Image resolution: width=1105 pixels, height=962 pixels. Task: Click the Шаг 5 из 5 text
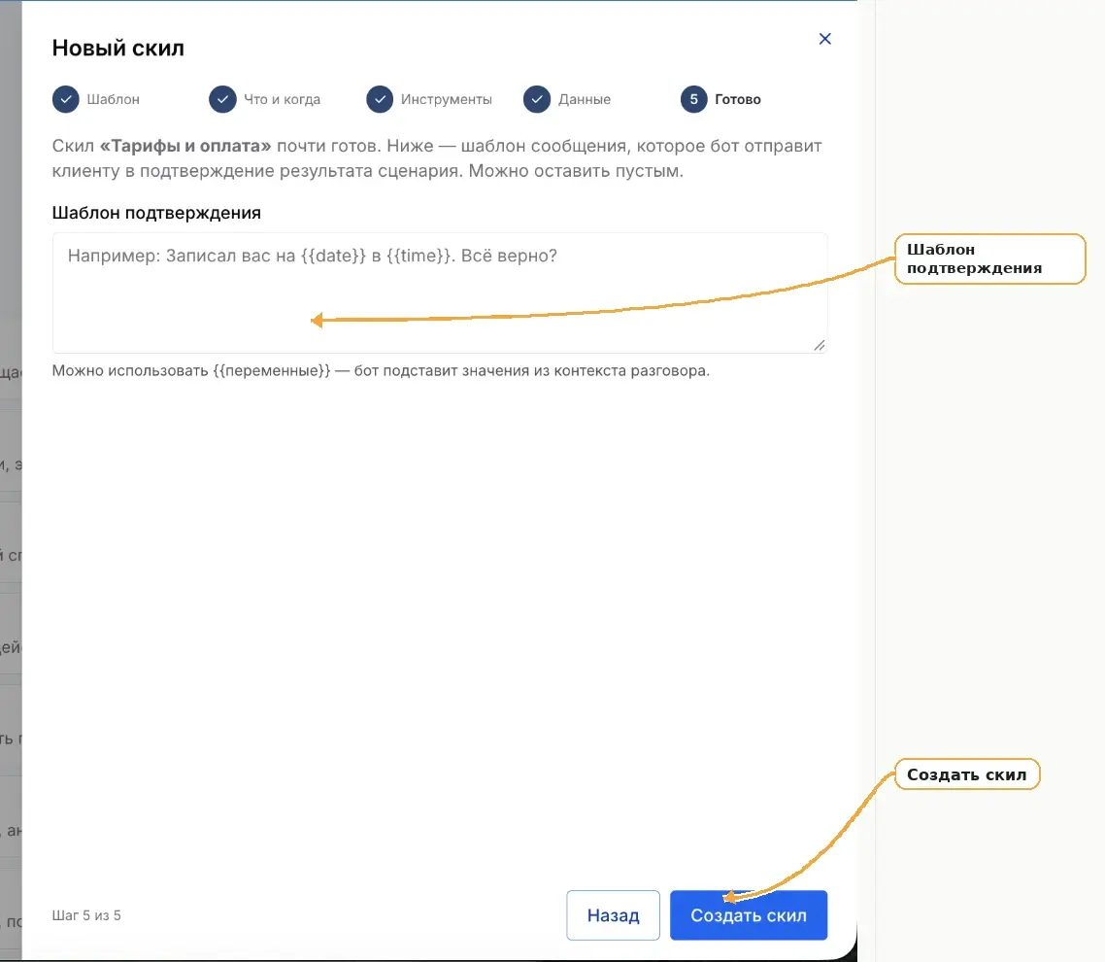tap(86, 915)
